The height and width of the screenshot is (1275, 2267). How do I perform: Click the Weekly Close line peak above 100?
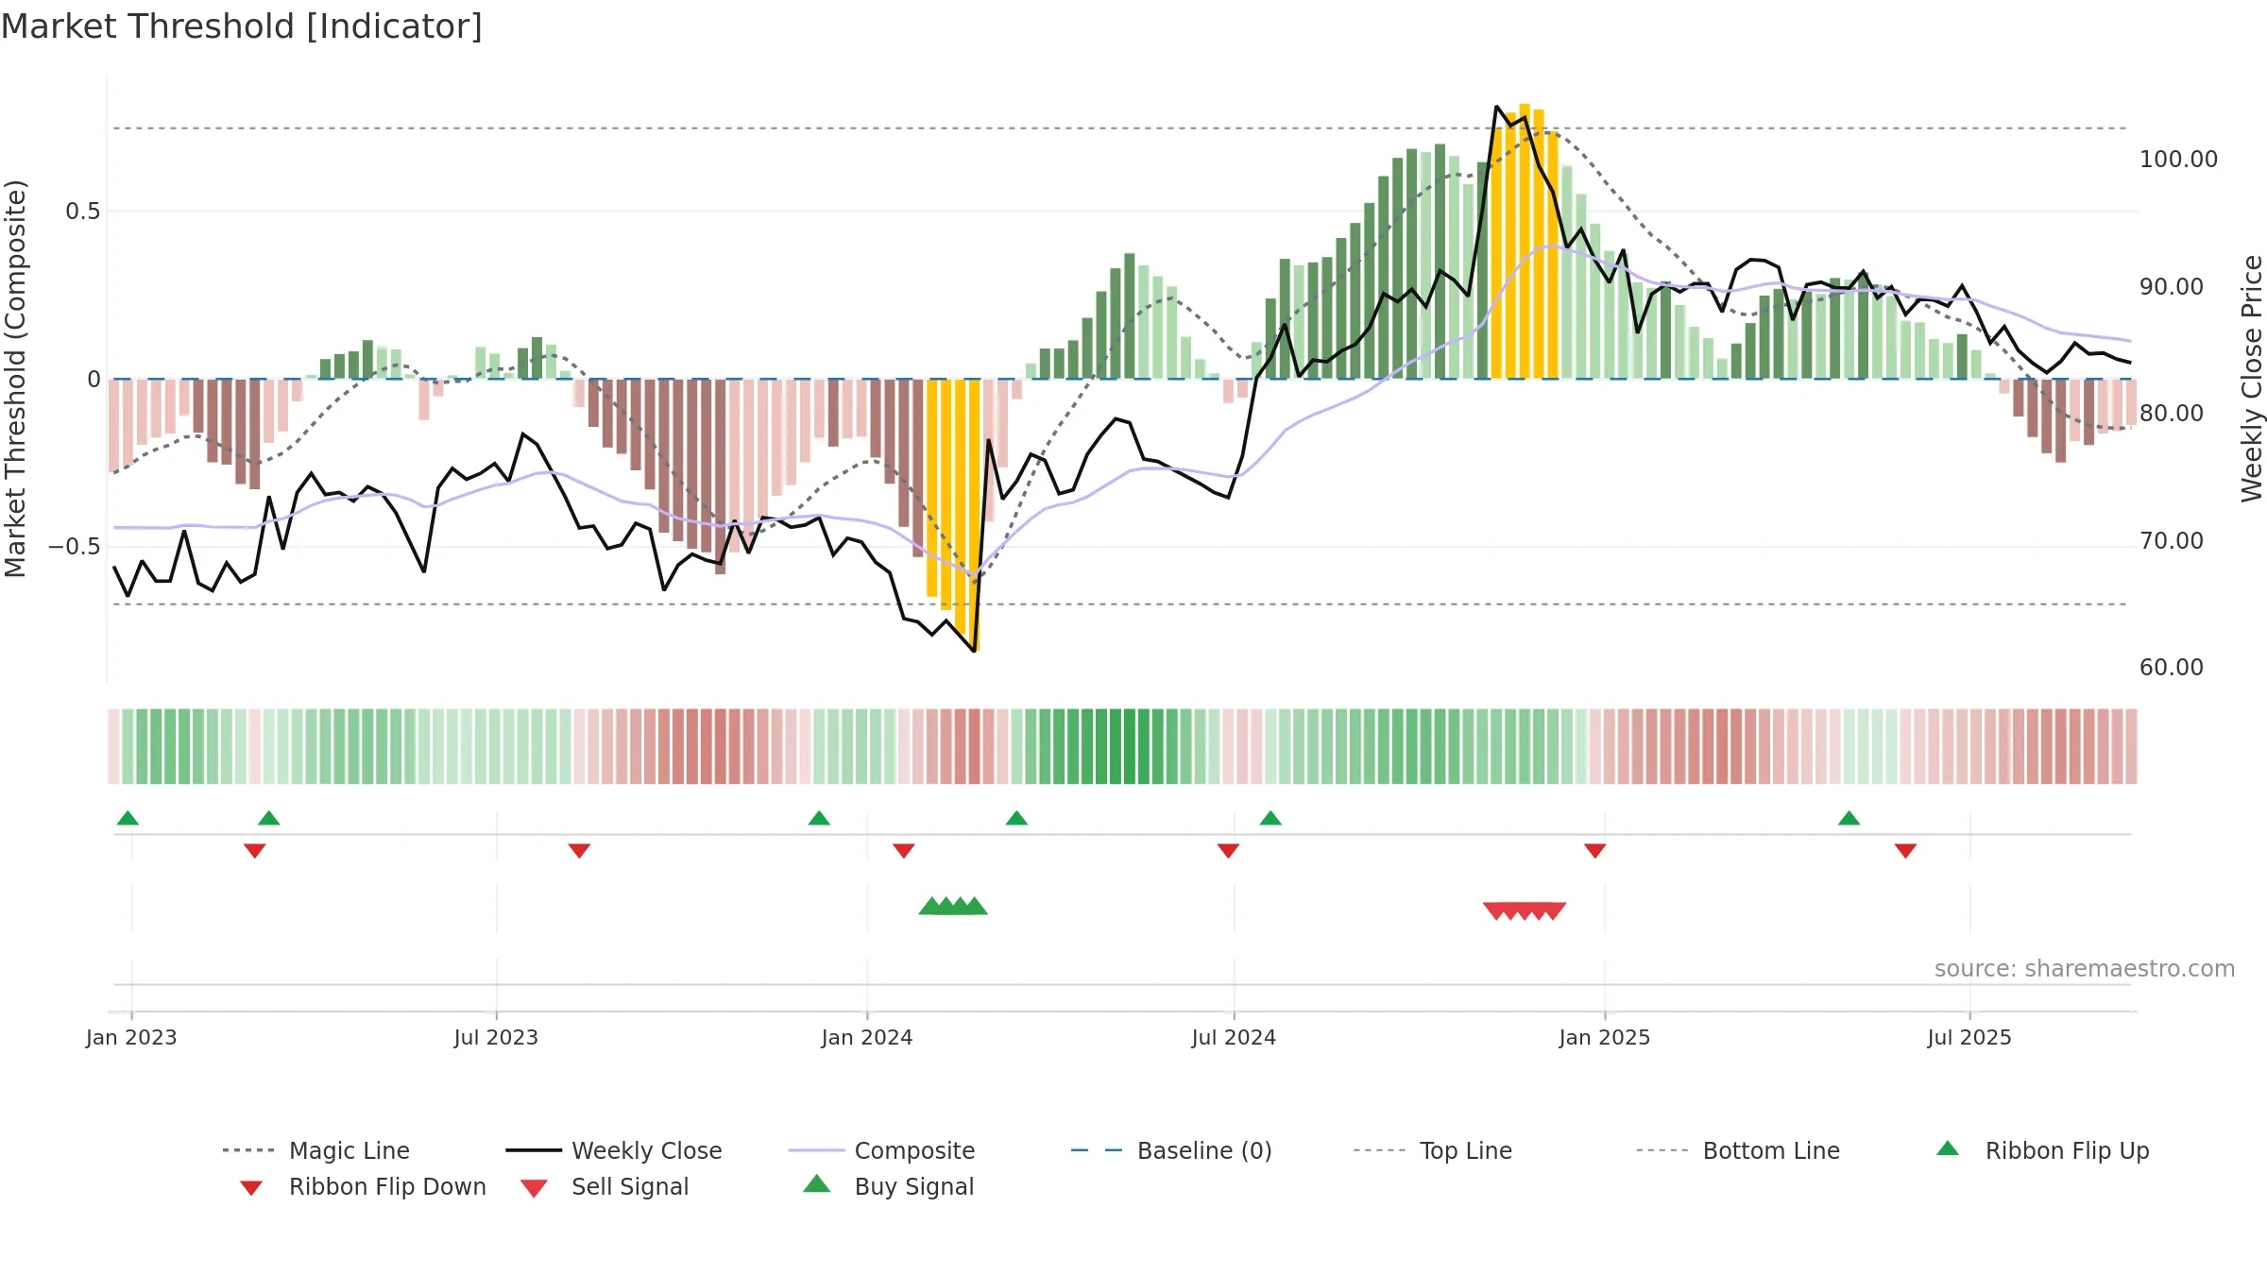coord(1497,107)
